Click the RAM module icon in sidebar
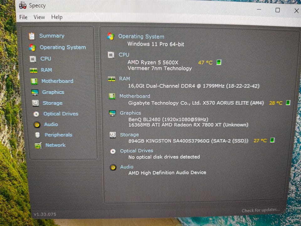 (34, 70)
